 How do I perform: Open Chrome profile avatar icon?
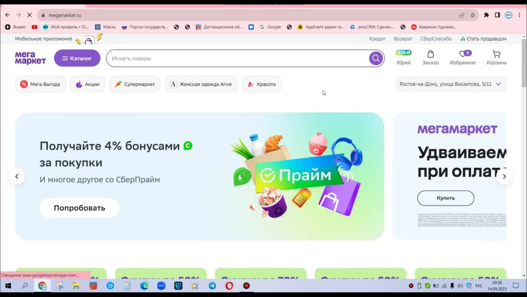[x=508, y=15]
